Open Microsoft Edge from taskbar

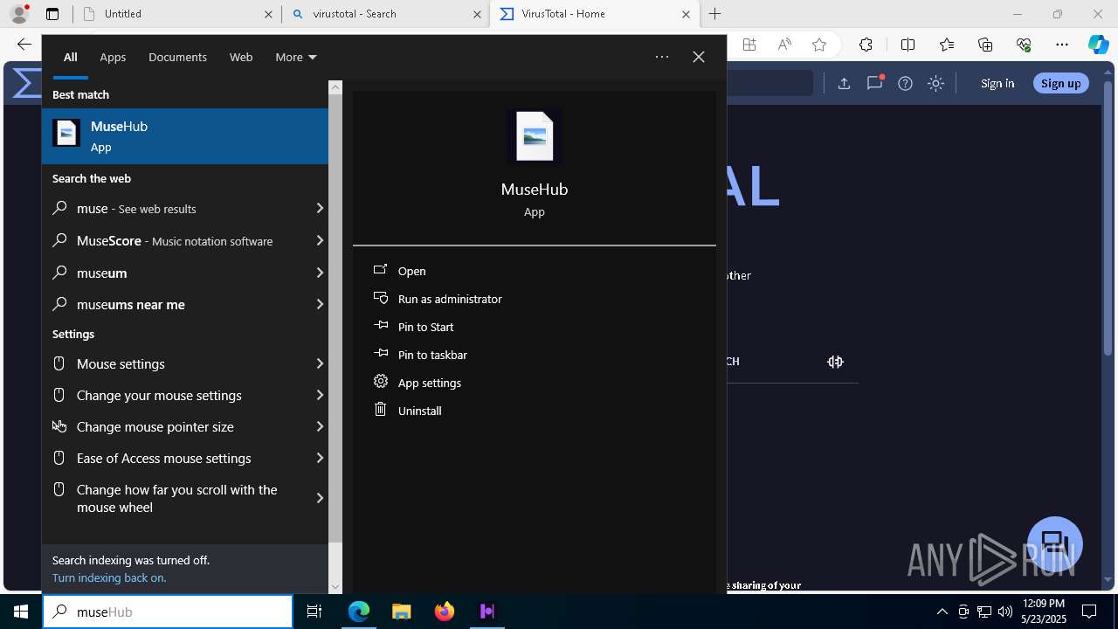(359, 612)
